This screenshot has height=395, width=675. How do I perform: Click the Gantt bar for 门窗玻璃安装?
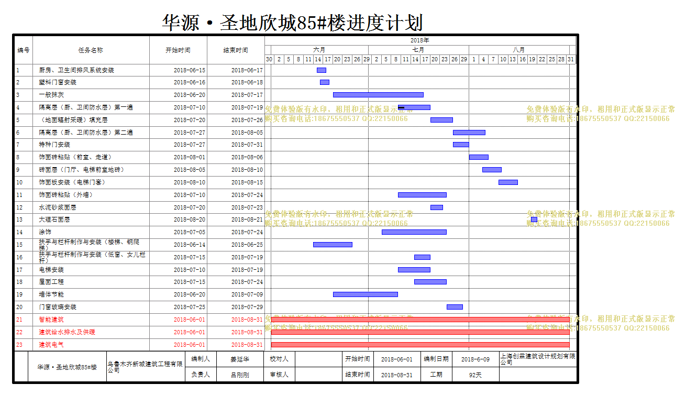tap(455, 307)
